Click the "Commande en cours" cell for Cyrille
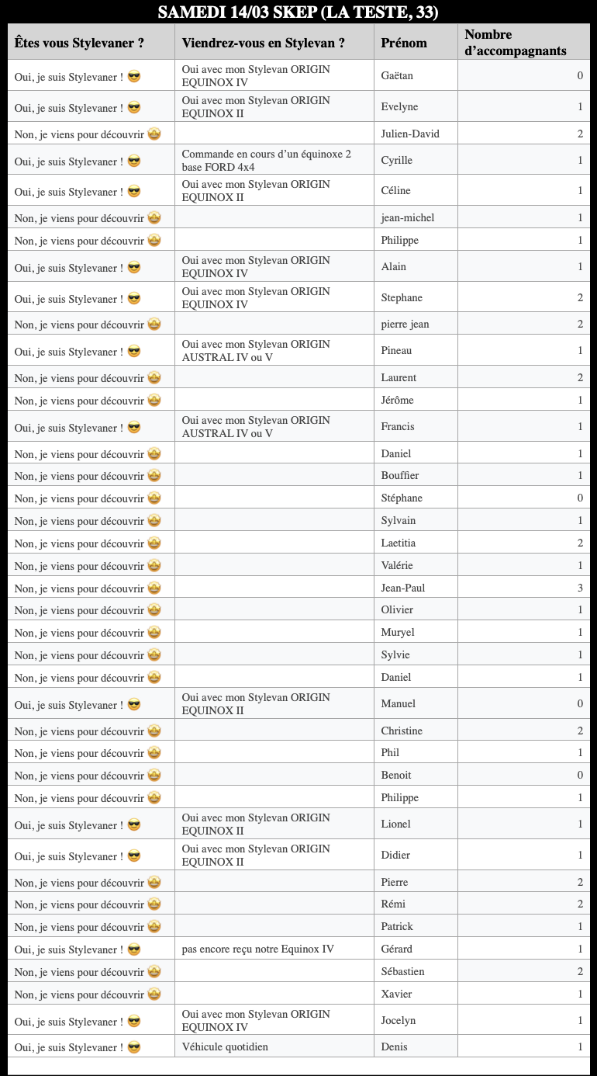597x1076 pixels. coord(266,160)
